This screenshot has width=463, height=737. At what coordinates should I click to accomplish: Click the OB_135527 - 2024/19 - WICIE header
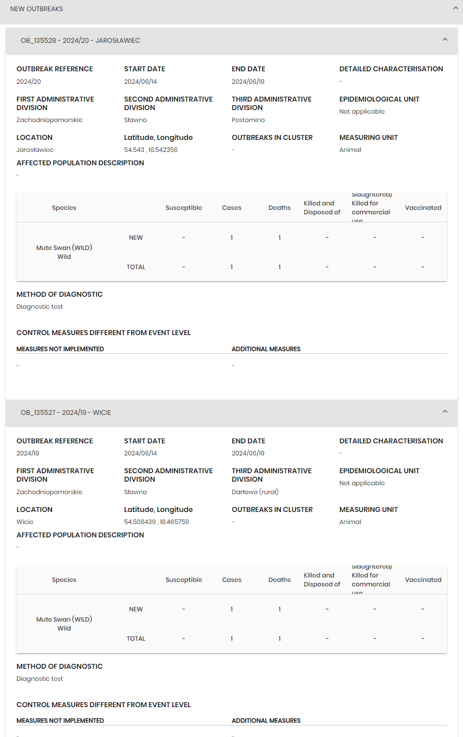[66, 413]
